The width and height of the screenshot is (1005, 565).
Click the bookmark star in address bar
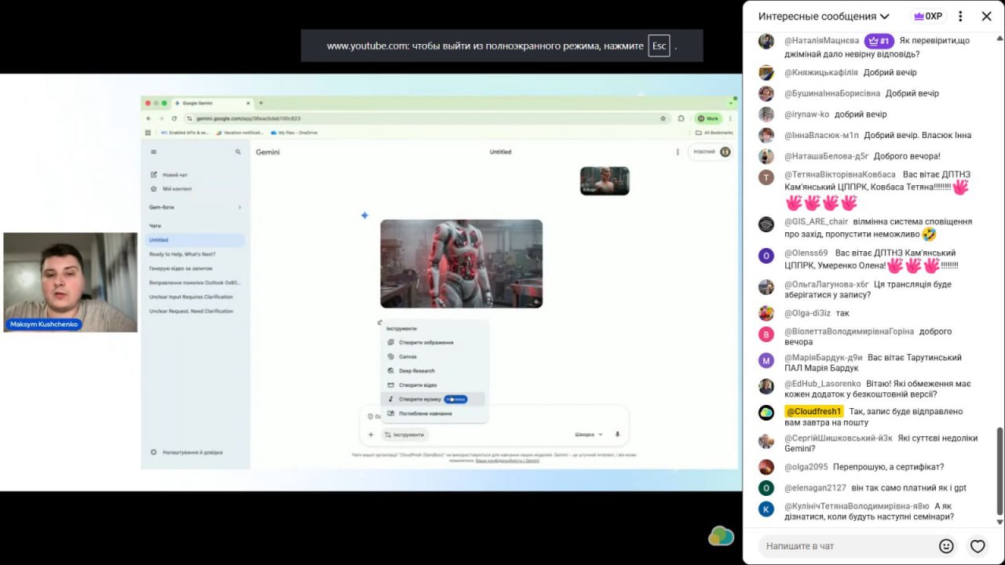point(663,118)
